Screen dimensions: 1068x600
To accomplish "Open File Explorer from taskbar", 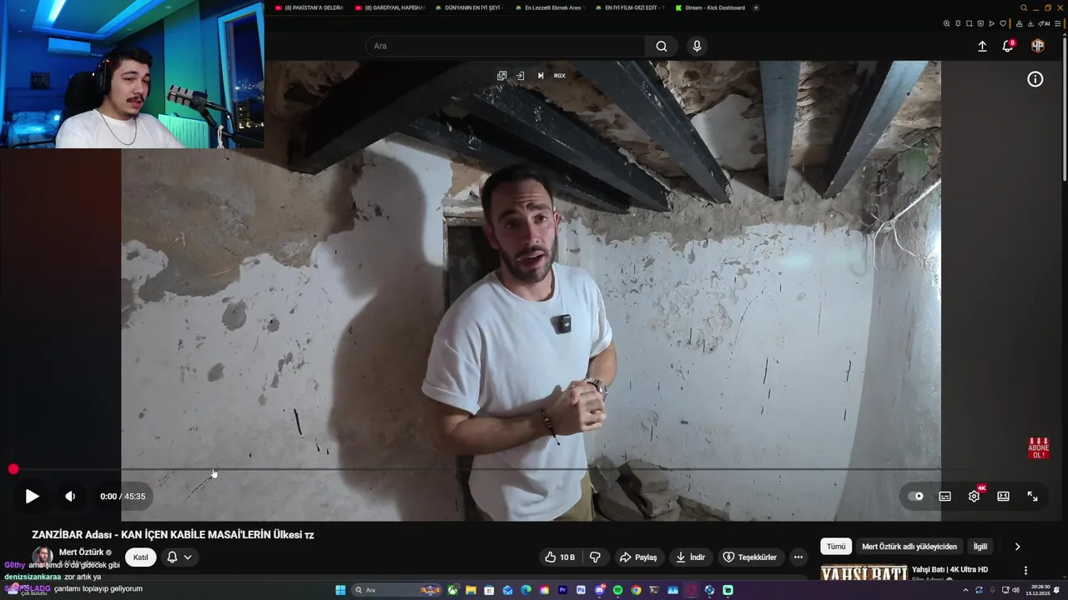I will 471,590.
